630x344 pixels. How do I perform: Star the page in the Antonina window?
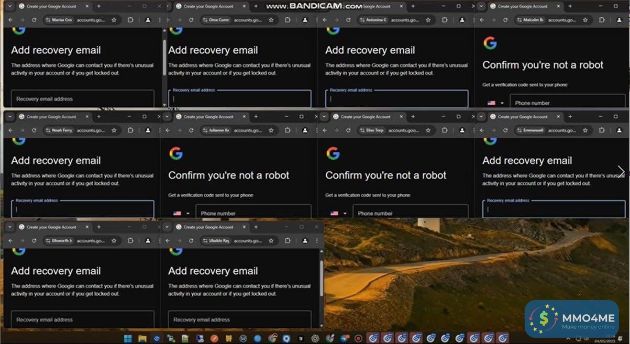[x=428, y=20]
